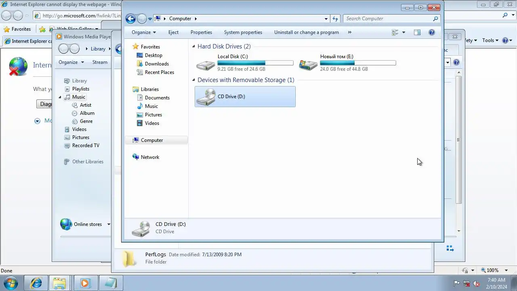Click Library breadcrumb in Media Player

pyautogui.click(x=98, y=49)
